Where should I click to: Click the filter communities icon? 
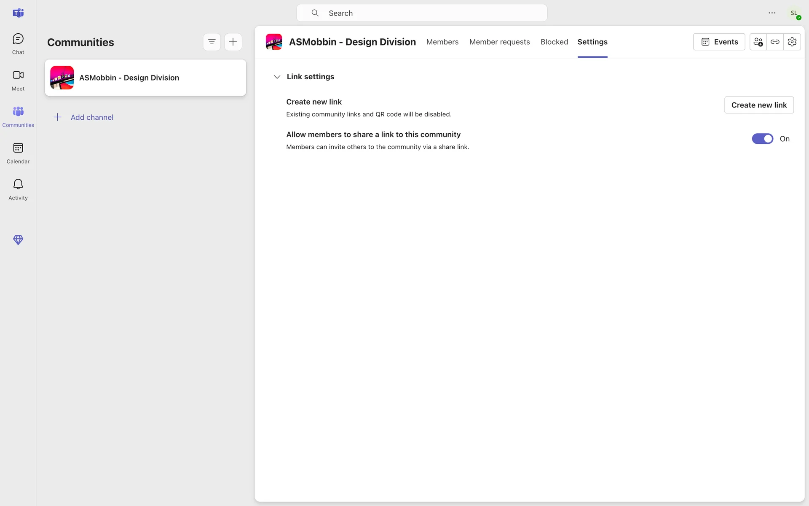212,42
